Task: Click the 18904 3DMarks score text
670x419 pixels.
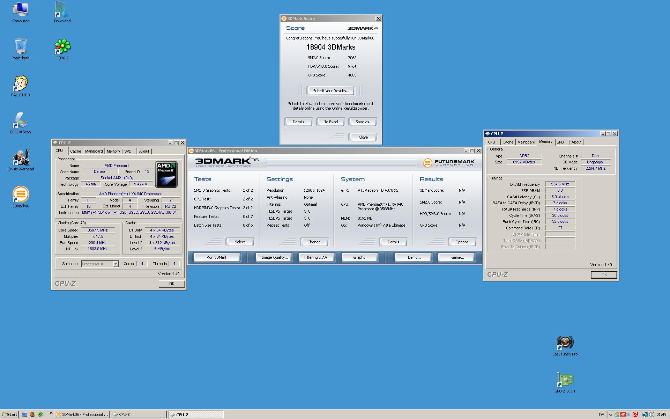Action: click(331, 47)
